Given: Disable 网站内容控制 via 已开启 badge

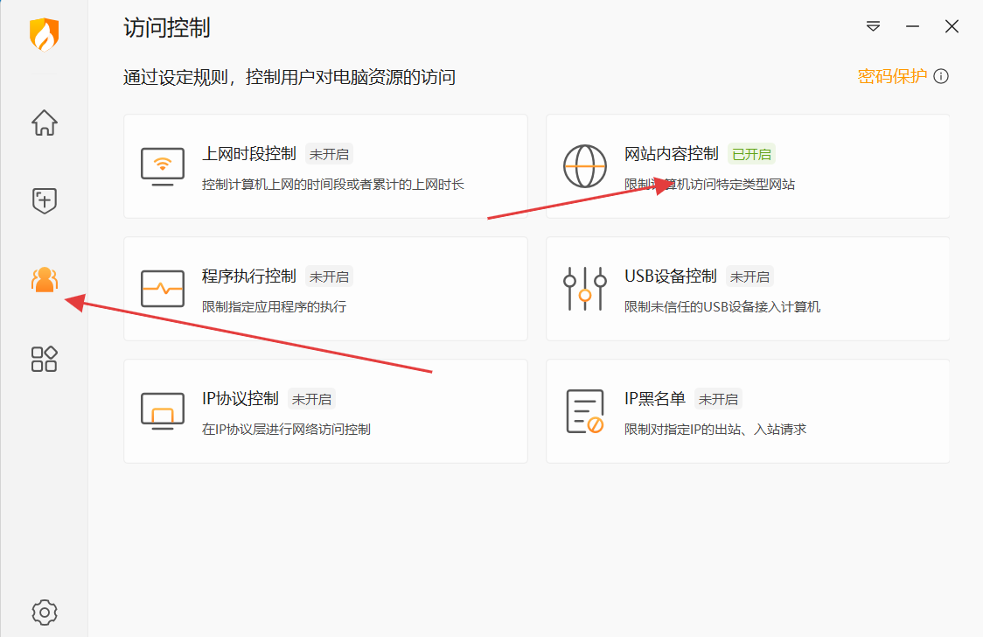Looking at the screenshot, I should 751,154.
